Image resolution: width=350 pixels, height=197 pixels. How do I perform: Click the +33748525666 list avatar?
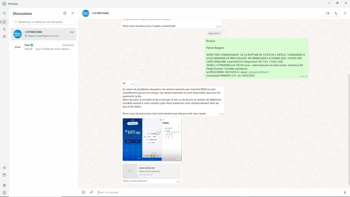point(17,34)
